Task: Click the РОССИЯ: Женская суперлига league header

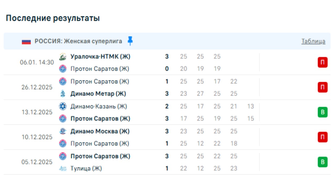Action: pos(78,41)
